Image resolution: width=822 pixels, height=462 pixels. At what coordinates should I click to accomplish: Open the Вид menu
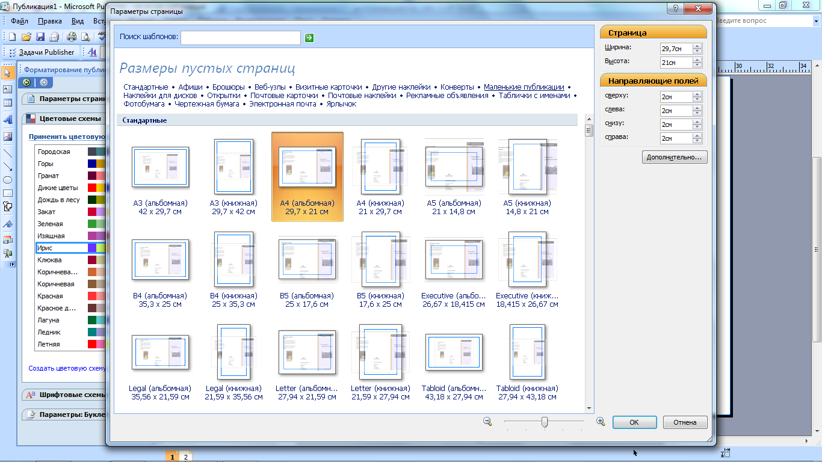[78, 21]
